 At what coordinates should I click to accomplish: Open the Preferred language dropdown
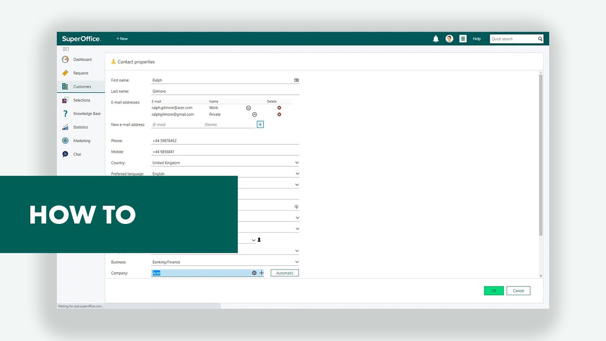[x=297, y=174]
